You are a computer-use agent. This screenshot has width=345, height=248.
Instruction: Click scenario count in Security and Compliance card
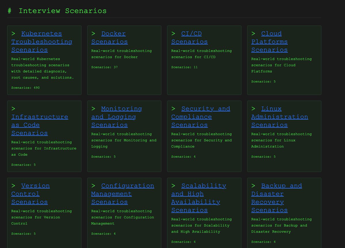point(183,157)
